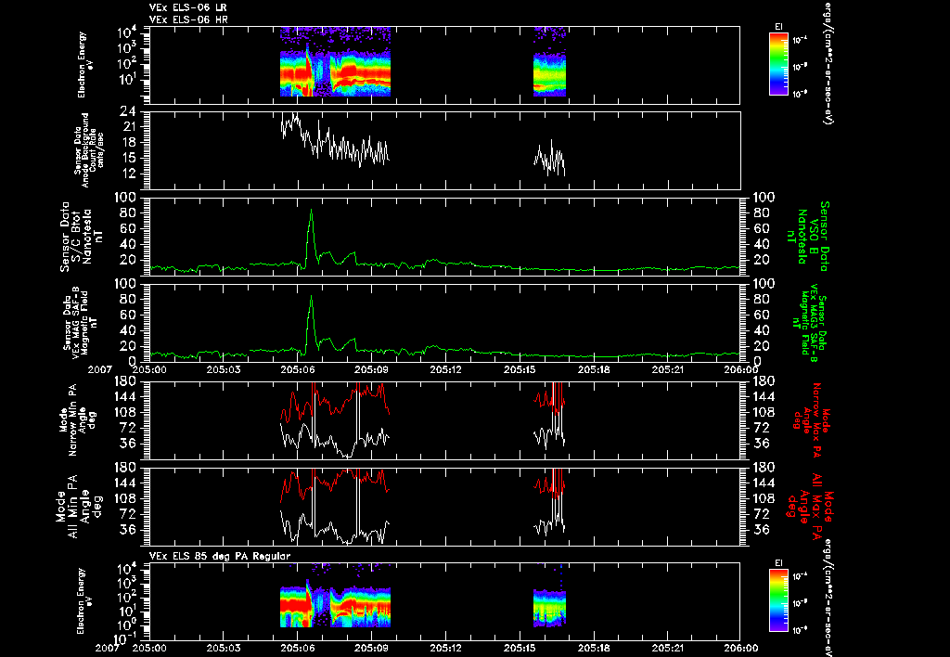Click bottom panel 'Electron Energy eV' axis label

pyautogui.click(x=84, y=601)
